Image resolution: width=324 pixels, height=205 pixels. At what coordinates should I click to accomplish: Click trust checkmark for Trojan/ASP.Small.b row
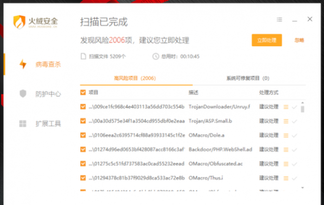click(x=294, y=121)
